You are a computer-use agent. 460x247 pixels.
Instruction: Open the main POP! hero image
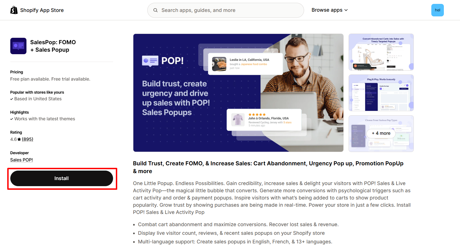(x=238, y=93)
